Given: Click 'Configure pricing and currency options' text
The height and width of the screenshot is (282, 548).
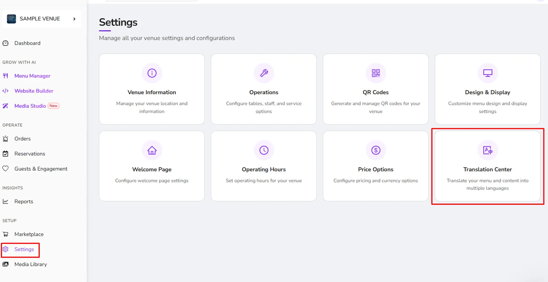Looking at the screenshot, I should tap(376, 181).
